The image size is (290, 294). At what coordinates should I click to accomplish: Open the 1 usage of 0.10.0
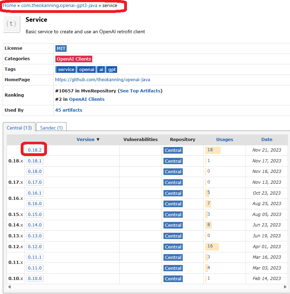[x=209, y=279]
